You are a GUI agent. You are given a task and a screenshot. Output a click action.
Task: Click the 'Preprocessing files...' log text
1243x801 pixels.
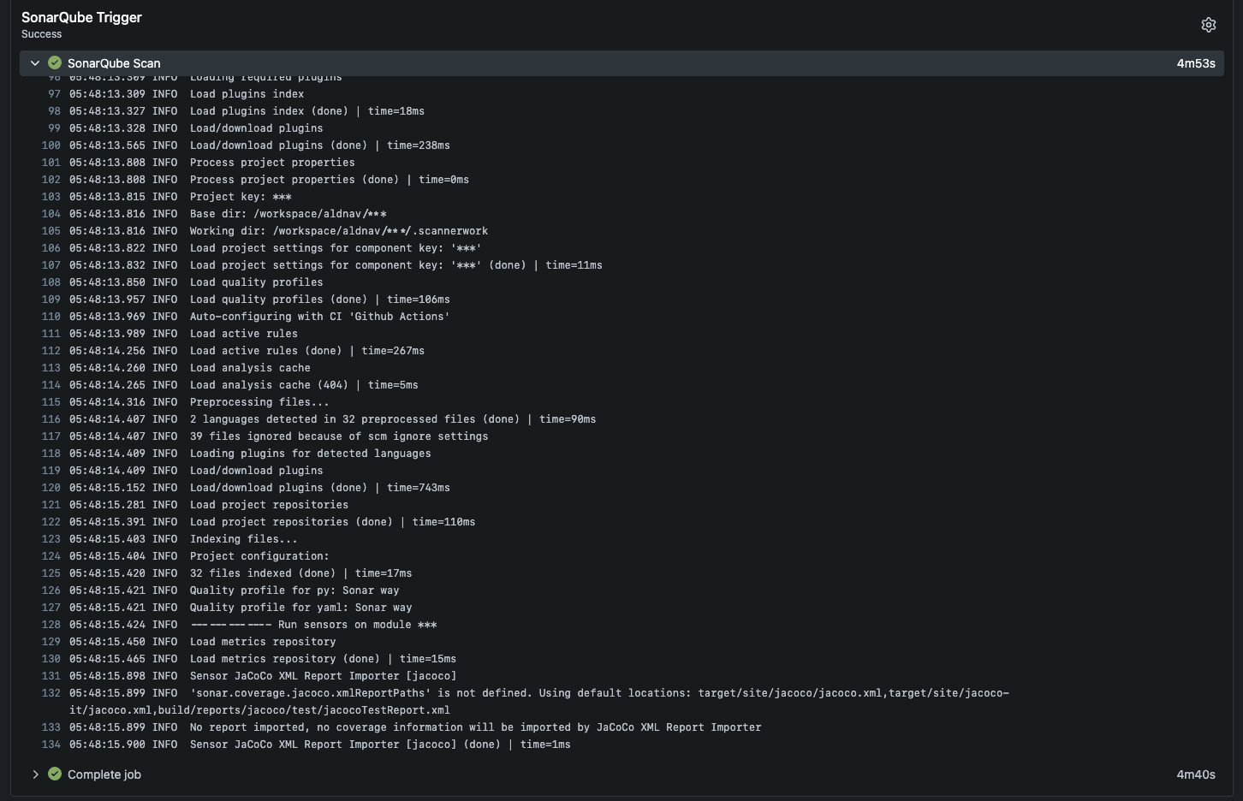click(259, 402)
